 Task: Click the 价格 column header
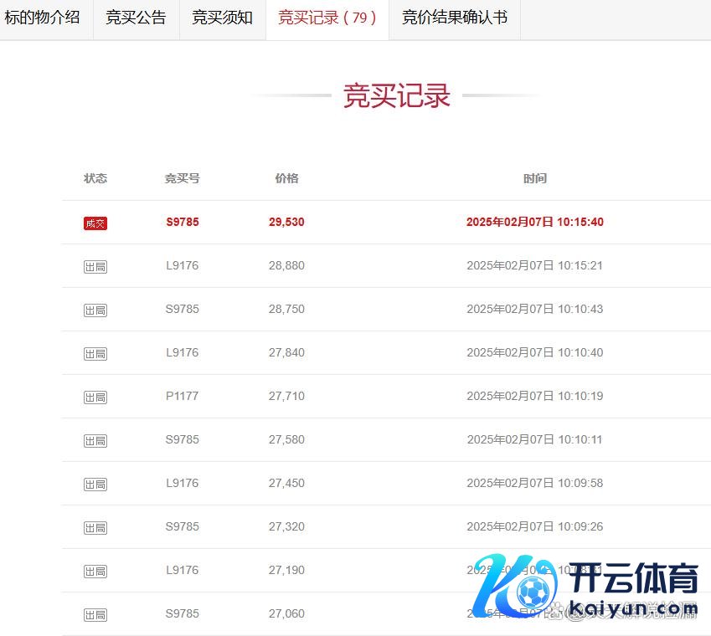click(286, 178)
